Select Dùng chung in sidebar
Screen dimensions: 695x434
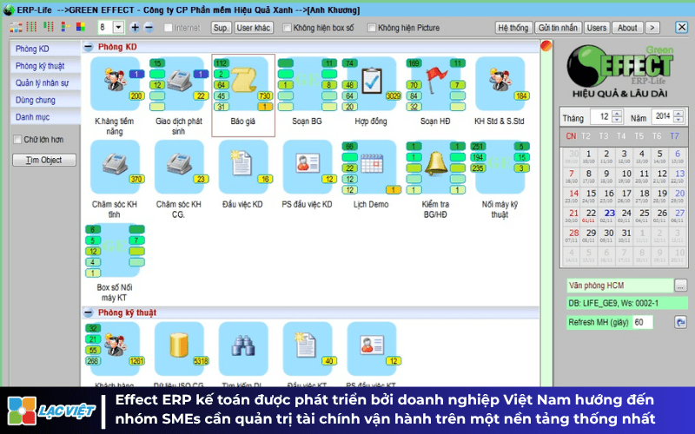(x=45, y=100)
